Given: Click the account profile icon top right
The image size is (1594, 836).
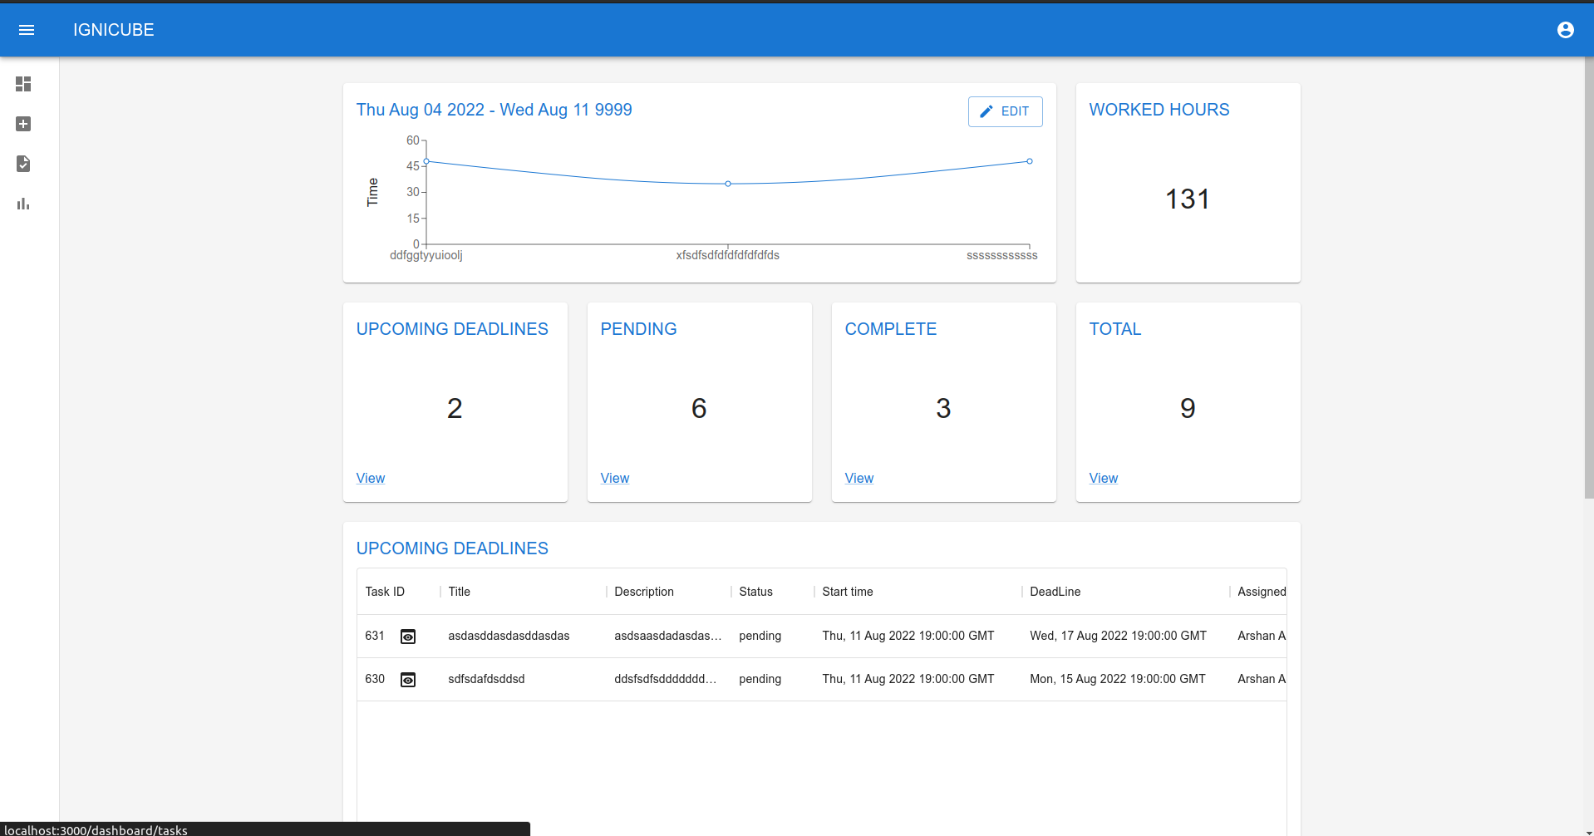Looking at the screenshot, I should click(1566, 30).
